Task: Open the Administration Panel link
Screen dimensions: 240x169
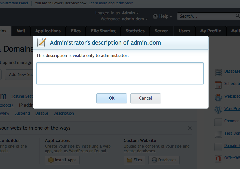Action: pyautogui.click(x=14, y=3)
